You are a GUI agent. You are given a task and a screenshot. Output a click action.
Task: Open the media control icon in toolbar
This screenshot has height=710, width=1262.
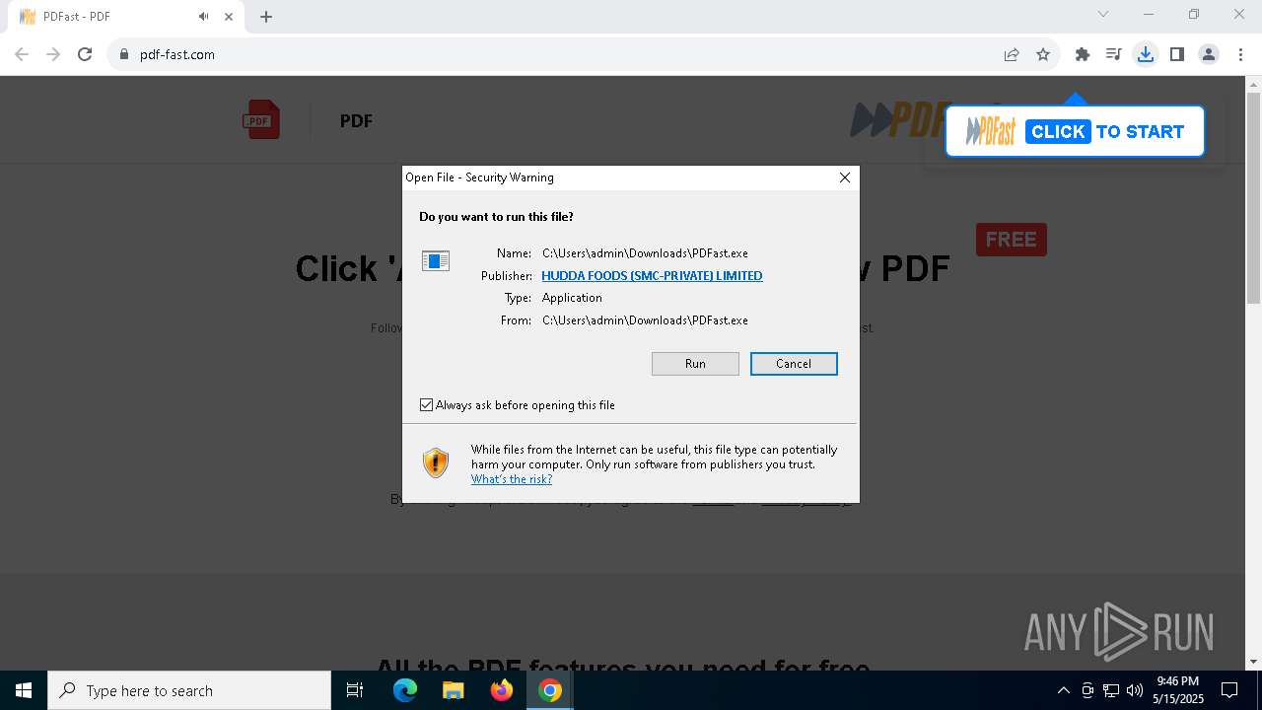pyautogui.click(x=1114, y=54)
